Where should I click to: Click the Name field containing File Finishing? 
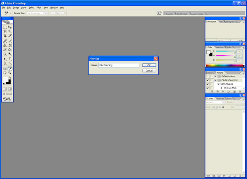tap(119, 65)
